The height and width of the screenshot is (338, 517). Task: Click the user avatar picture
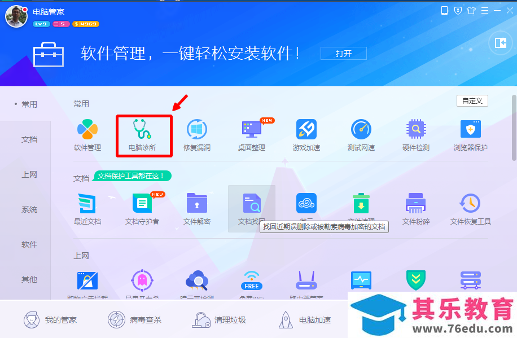pos(16,16)
